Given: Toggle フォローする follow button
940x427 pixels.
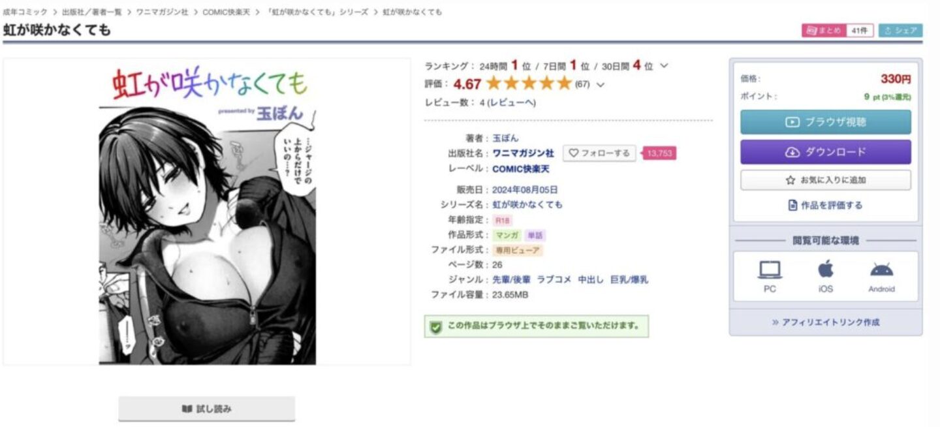Looking at the screenshot, I should (599, 153).
